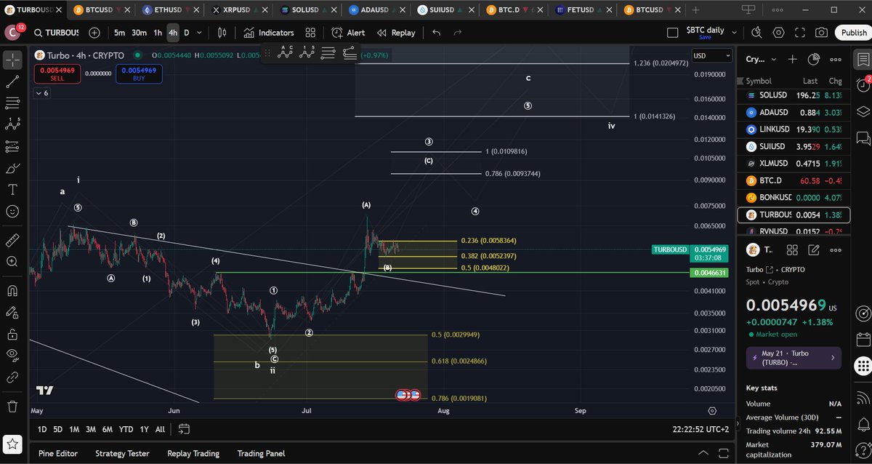The height and width of the screenshot is (464, 872).
Task: Select the trend line drawing tool
Action: [x=12, y=82]
